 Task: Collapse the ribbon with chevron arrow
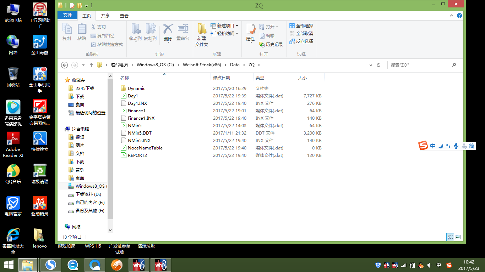[x=452, y=16]
